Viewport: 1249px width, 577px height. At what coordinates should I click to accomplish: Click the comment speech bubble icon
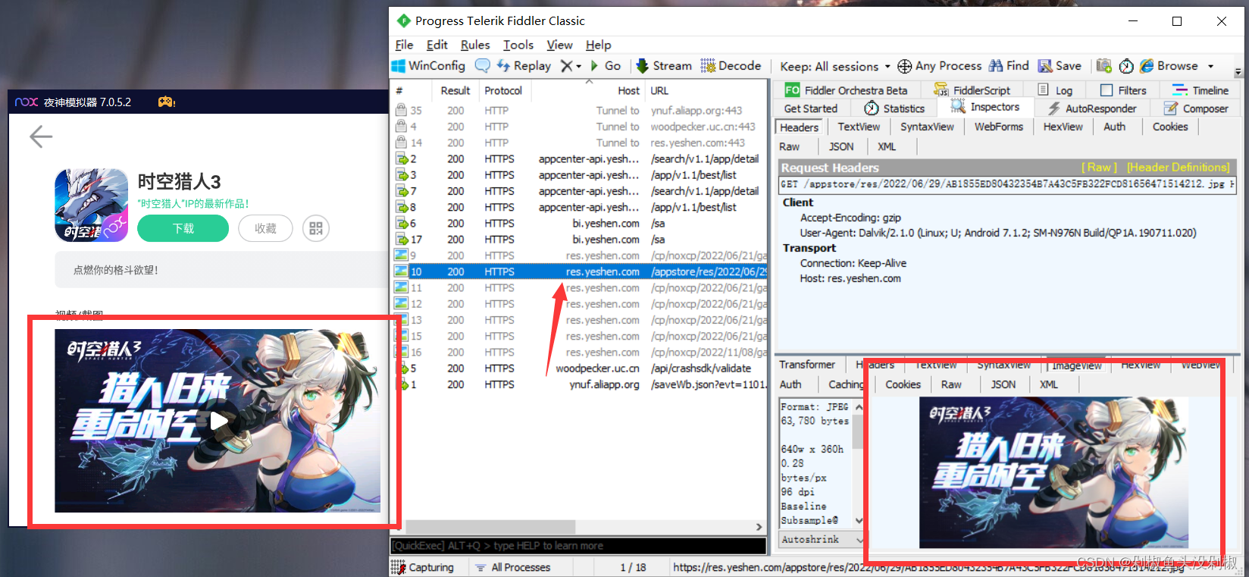483,66
